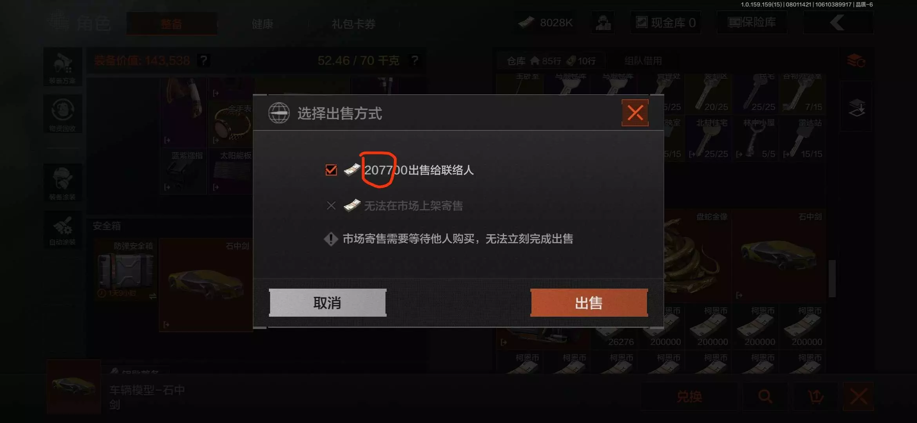Open the 装备方案 sidebar icon
Viewport: 917px width, 423px height.
[63, 67]
